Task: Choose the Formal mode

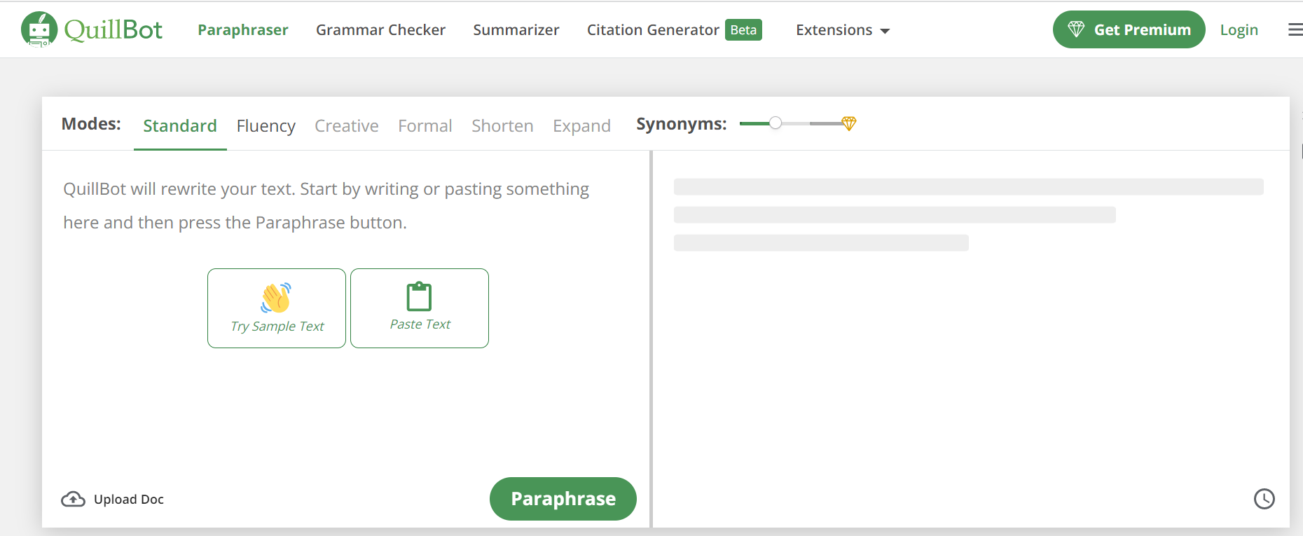Action: [x=425, y=125]
